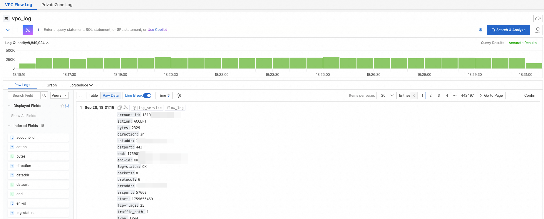Image resolution: width=544 pixels, height=219 pixels.
Task: Select the Graph tab
Action: pyautogui.click(x=52, y=85)
